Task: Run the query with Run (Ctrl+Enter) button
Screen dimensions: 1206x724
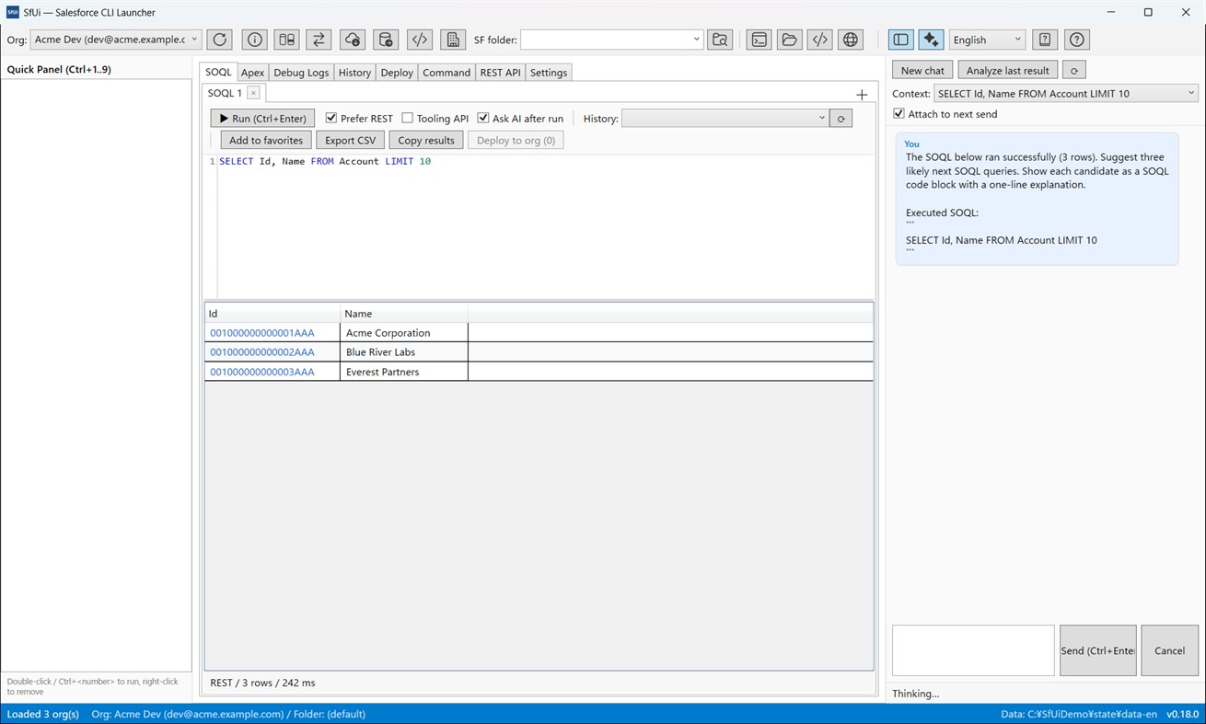Action: [x=262, y=119]
